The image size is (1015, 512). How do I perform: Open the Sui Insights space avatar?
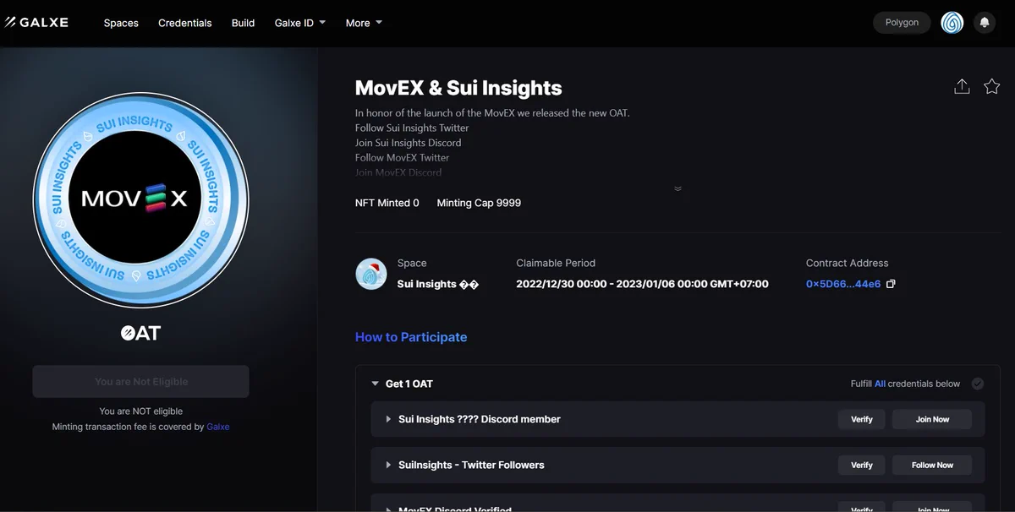pyautogui.click(x=371, y=274)
